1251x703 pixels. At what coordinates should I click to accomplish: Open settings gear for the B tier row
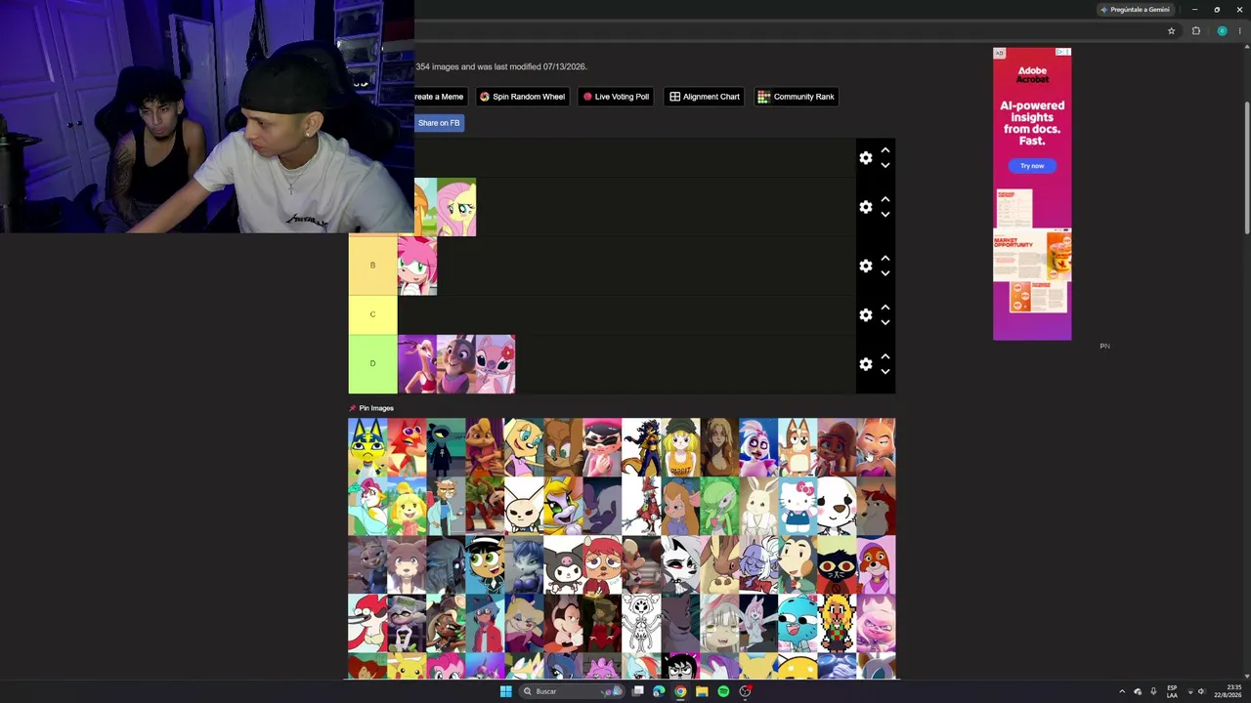865,266
